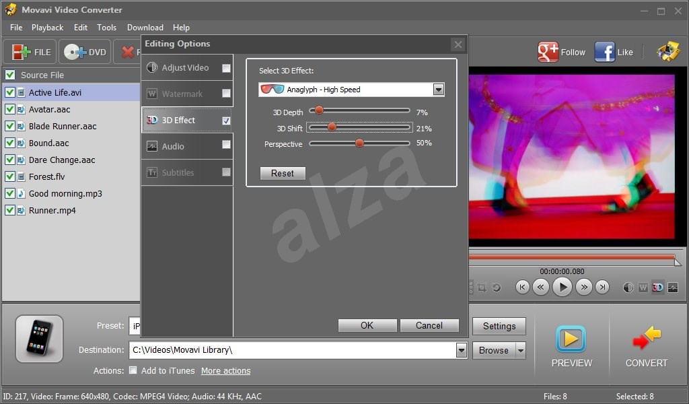Uncheck the 3D Effect checkbox
This screenshot has height=404, width=689.
click(x=226, y=121)
